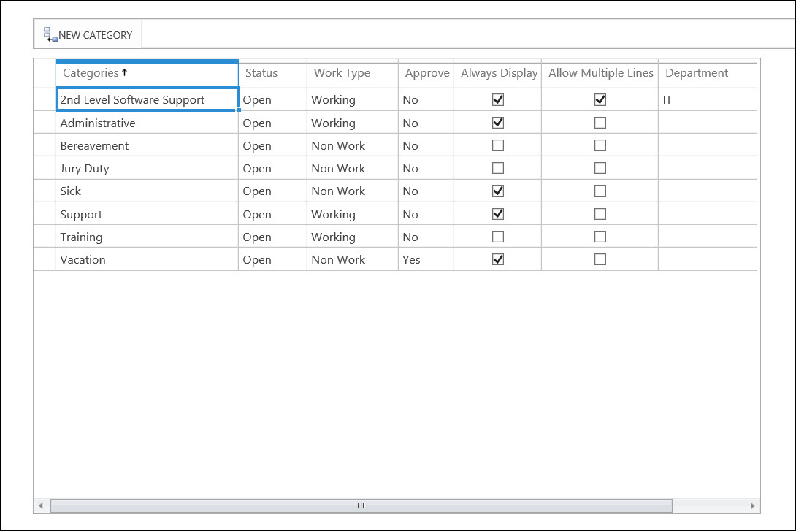The height and width of the screenshot is (531, 796).
Task: Check Allow Multiple Lines for Sick
Action: [x=600, y=191]
